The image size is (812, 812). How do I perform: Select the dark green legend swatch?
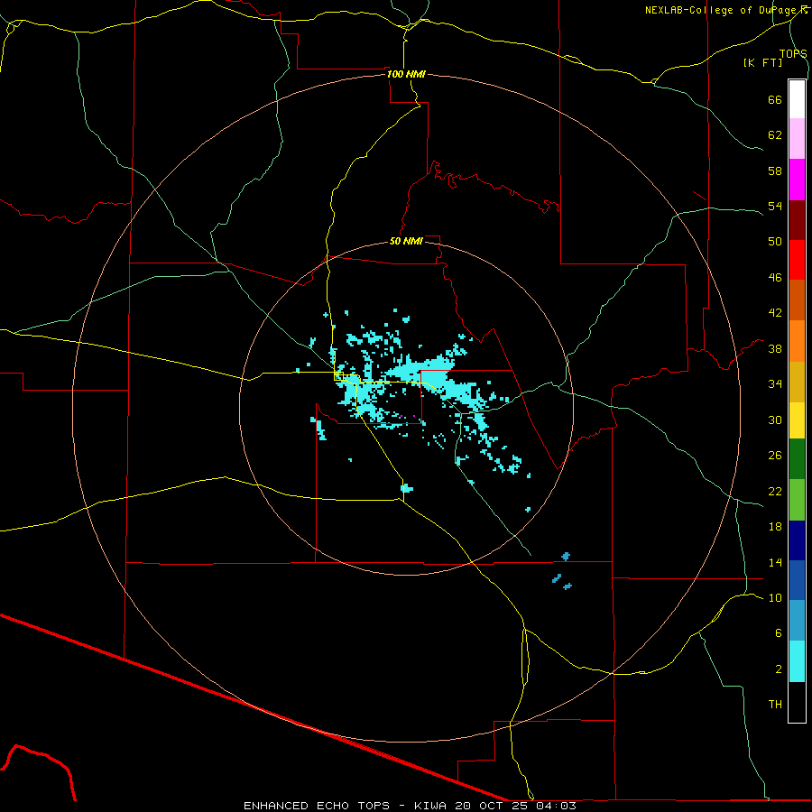point(797,459)
